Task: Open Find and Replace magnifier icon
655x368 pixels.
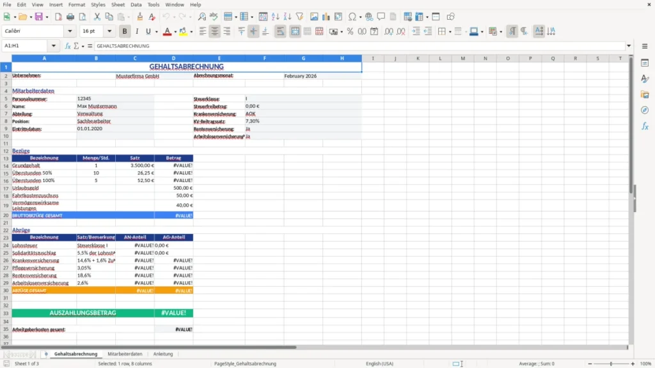Action: 201,17
